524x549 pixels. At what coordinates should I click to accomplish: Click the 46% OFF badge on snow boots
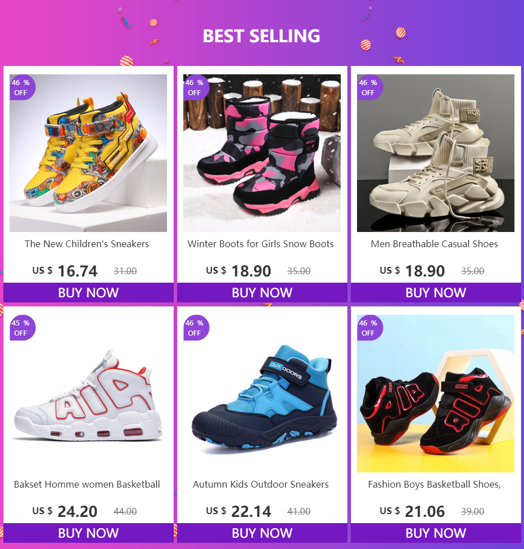[x=196, y=87]
